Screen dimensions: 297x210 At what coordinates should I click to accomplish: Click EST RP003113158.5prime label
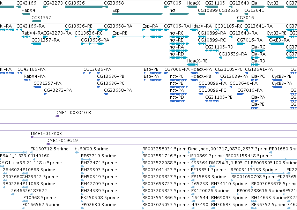click(254, 170)
